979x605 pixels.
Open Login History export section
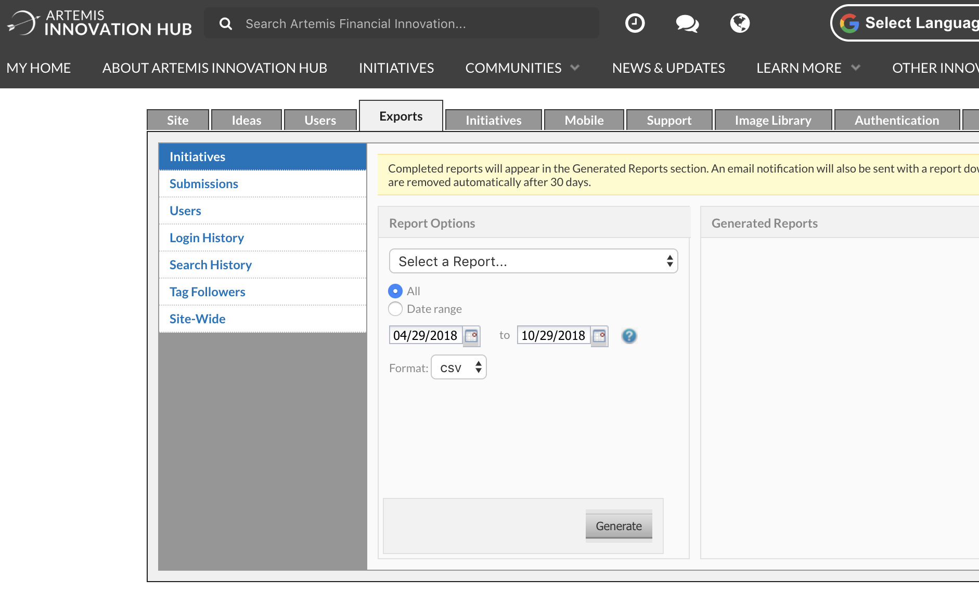(263, 238)
